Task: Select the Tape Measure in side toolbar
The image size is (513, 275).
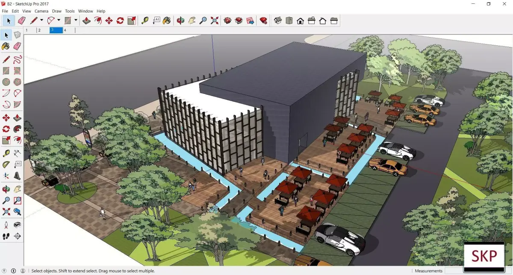Action: [6, 153]
